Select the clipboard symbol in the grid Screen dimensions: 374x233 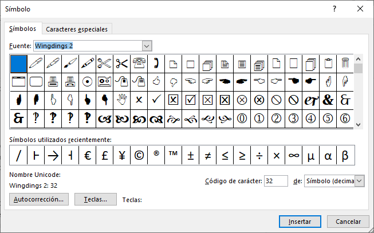point(328,63)
